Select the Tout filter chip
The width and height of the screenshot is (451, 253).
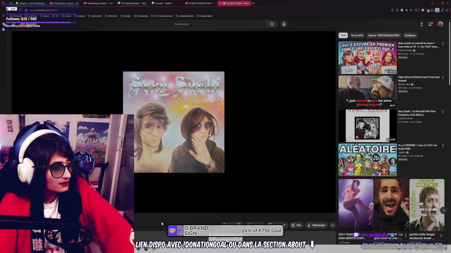(343, 35)
